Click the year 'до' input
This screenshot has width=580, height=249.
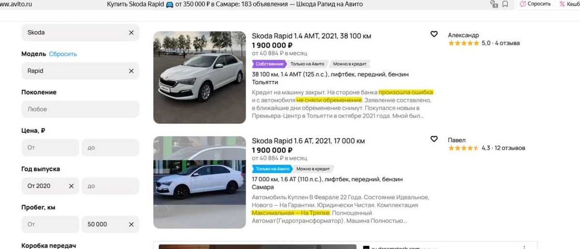pos(110,186)
